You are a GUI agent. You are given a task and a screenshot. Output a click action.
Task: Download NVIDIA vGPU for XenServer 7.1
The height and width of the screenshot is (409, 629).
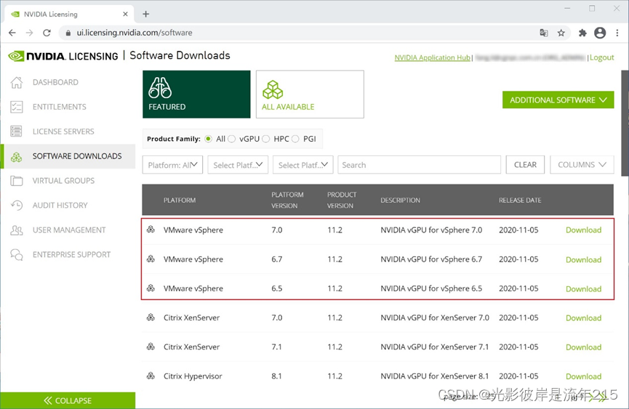pos(583,347)
